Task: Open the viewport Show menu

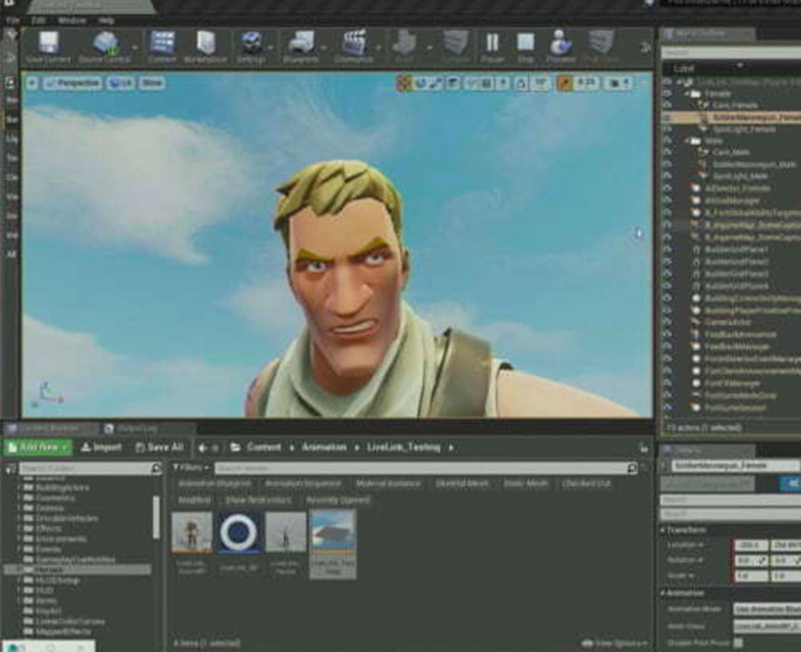Action: pyautogui.click(x=151, y=83)
